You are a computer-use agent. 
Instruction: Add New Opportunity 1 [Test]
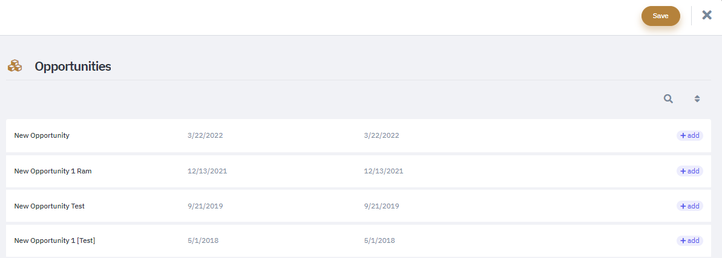[690, 240]
